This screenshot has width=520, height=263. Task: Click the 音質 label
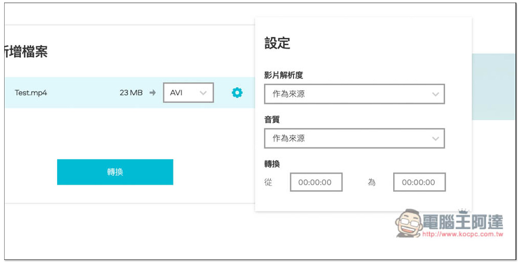click(x=272, y=120)
